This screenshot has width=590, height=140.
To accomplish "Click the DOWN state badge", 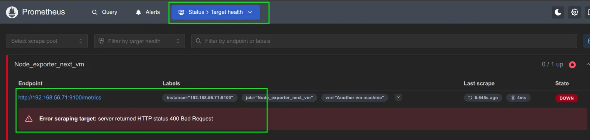I will 566,98.
